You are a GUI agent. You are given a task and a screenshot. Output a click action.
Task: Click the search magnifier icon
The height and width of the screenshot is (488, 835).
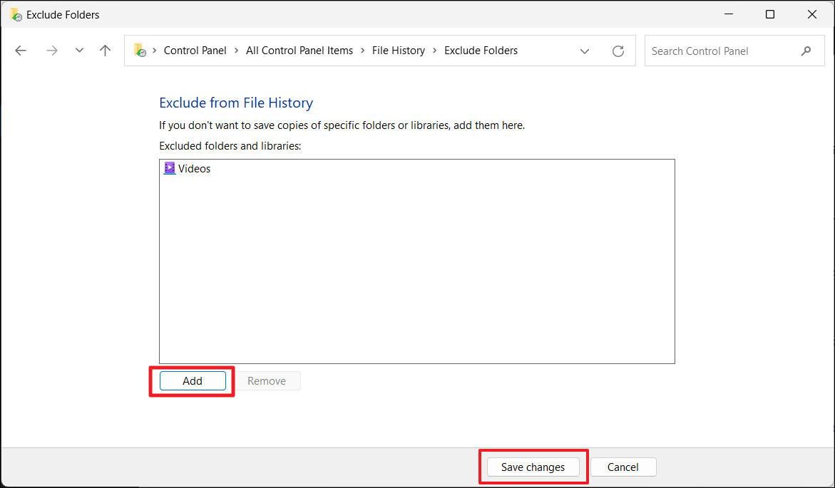(806, 51)
